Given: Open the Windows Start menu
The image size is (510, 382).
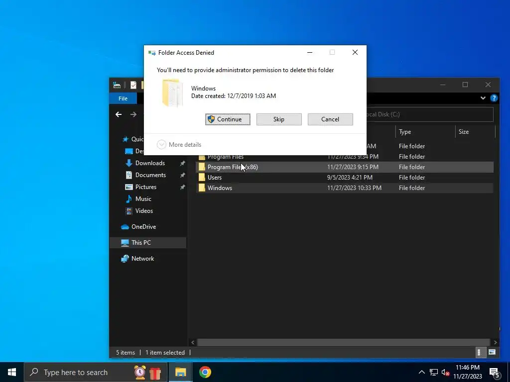Looking at the screenshot, I should click(12, 372).
